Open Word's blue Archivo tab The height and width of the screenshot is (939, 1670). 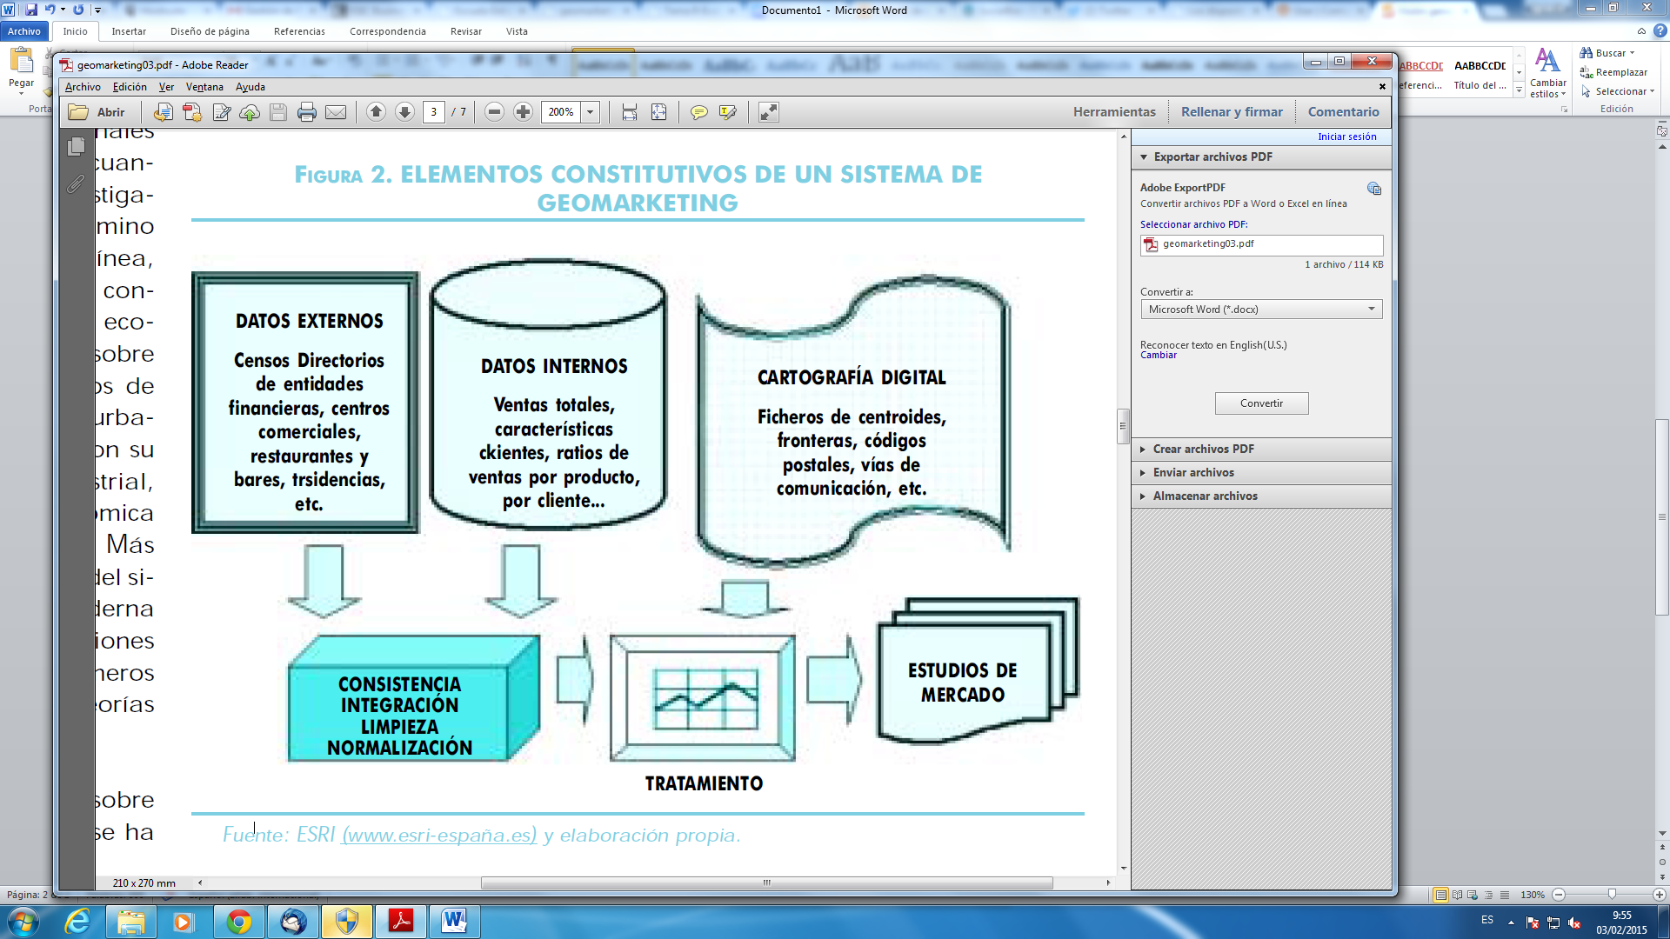click(x=24, y=31)
